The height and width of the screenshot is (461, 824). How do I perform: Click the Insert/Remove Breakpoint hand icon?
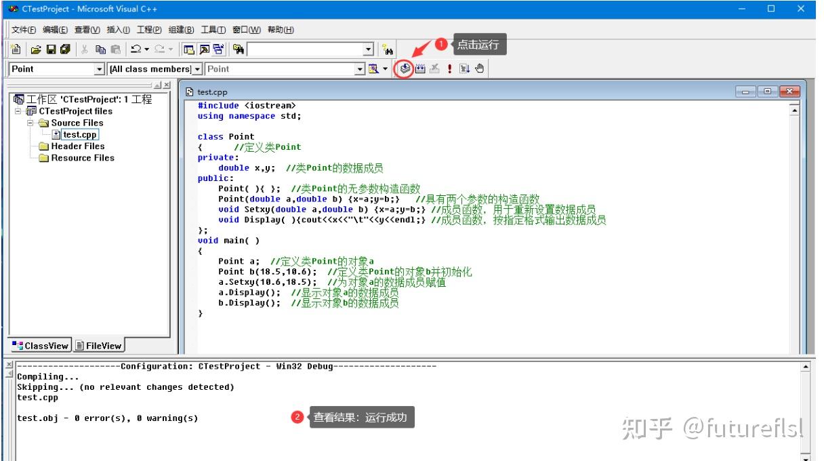[480, 68]
